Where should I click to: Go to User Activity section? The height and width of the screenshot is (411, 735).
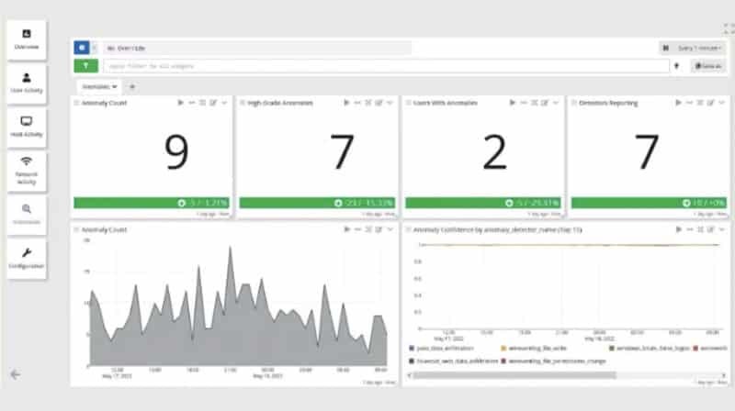click(x=27, y=83)
